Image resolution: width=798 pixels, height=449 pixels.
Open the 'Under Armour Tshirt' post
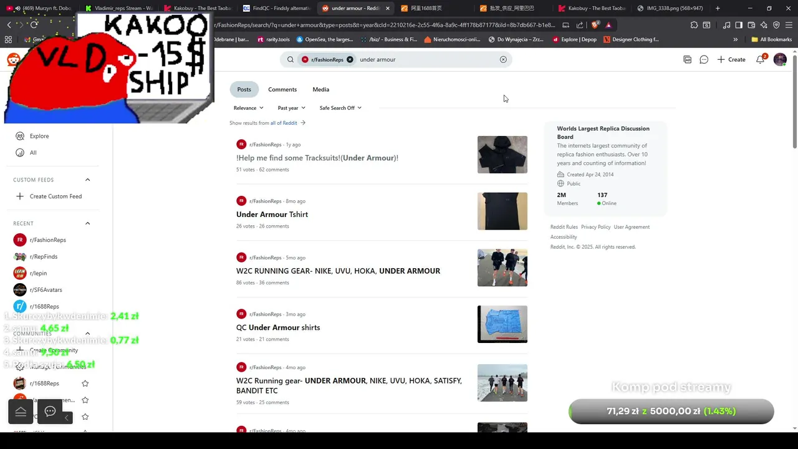pos(272,215)
